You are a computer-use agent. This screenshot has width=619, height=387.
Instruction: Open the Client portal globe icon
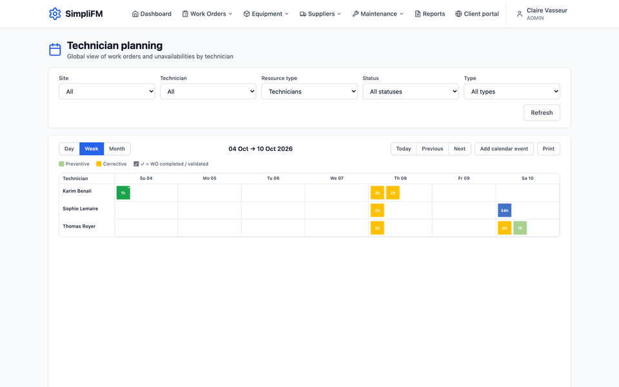(458, 14)
